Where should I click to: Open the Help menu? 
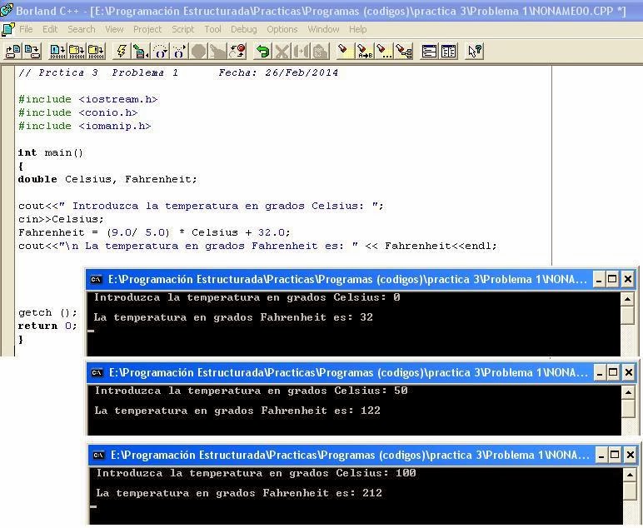(x=358, y=29)
